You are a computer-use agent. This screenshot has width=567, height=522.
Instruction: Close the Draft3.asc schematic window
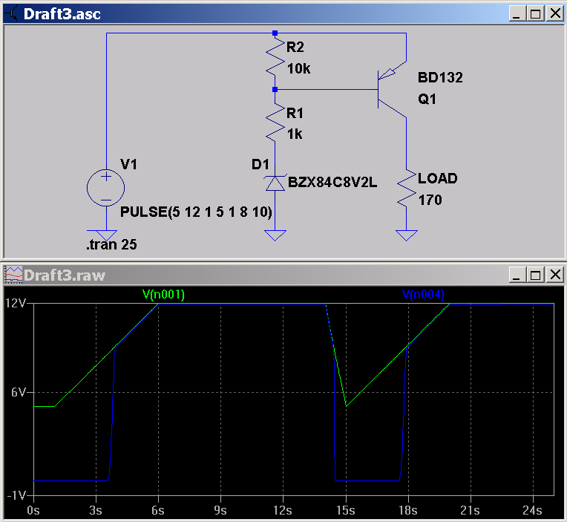tap(555, 14)
